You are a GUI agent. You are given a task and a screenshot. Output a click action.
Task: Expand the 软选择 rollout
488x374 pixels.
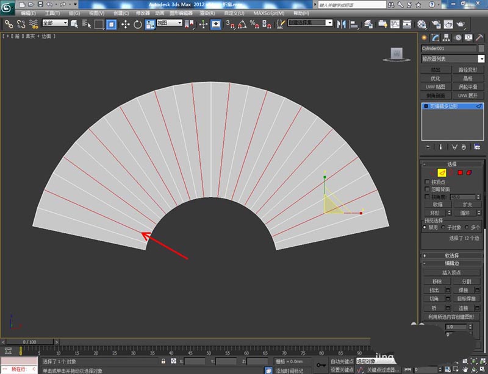pos(452,255)
